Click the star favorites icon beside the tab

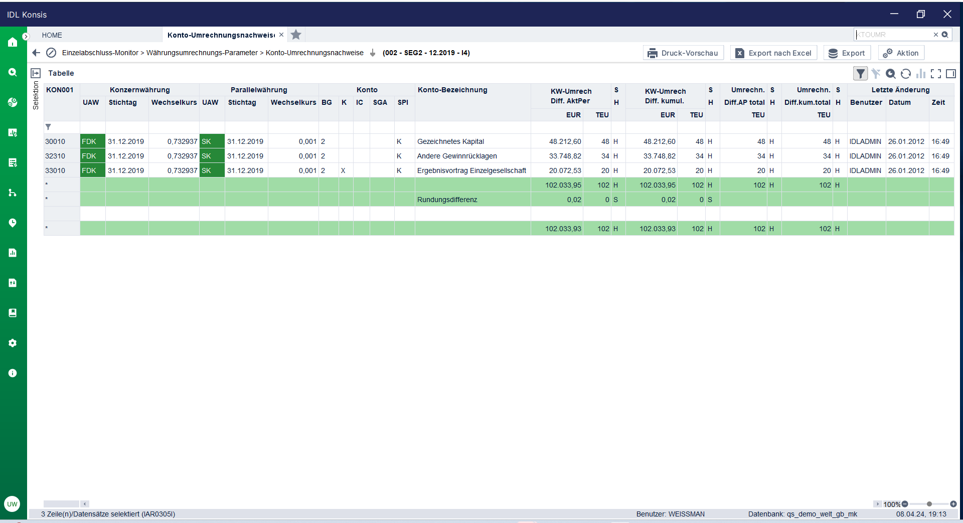(296, 35)
